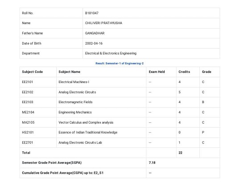Click the Result: Semester-1 of Engineering-2 heading
The width and height of the screenshot is (232, 188).
(120, 63)
